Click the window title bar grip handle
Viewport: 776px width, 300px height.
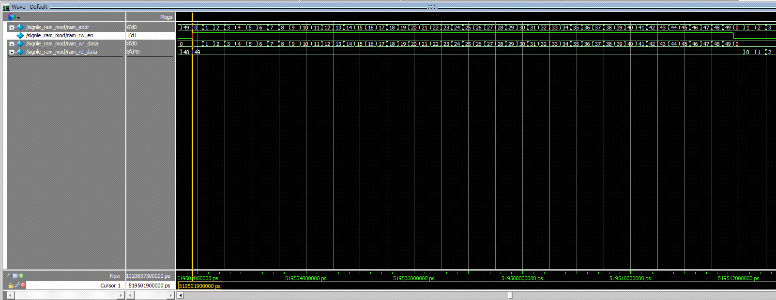432,7
